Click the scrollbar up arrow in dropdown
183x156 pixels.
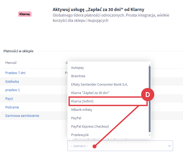[150, 65]
